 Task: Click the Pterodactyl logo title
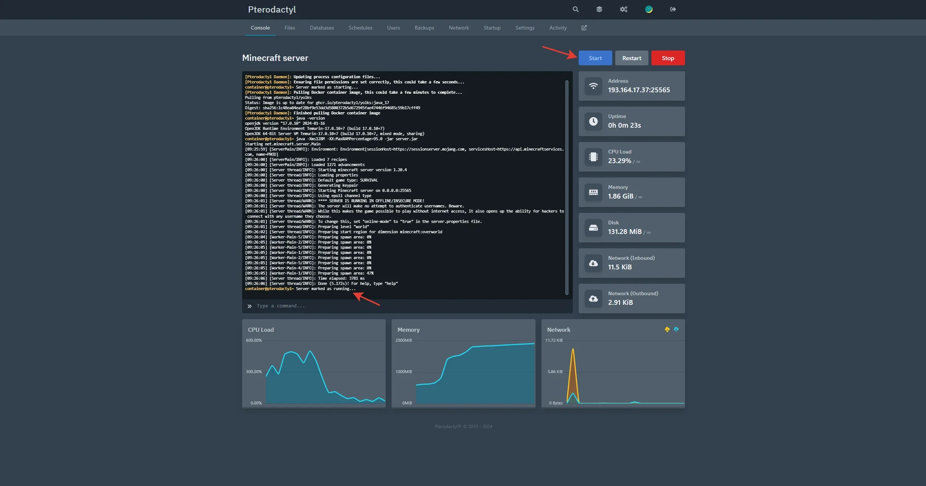pos(272,10)
